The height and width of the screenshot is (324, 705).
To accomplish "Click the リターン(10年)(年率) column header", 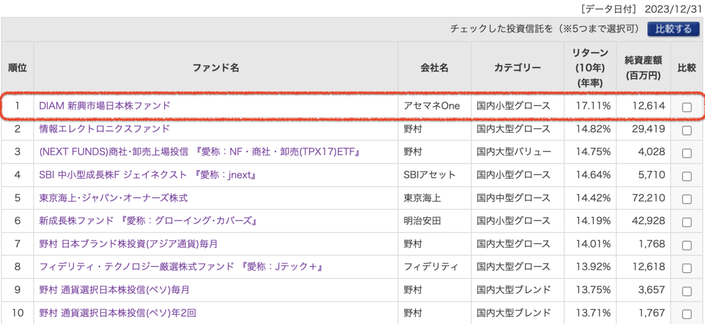I will pyautogui.click(x=590, y=67).
